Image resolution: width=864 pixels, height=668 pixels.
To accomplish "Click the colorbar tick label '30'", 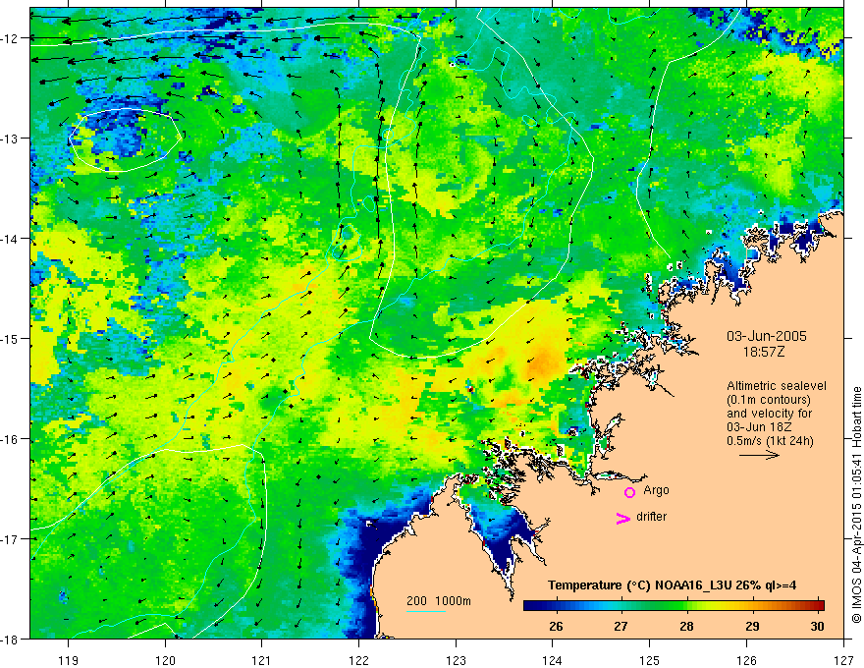I will tap(817, 626).
